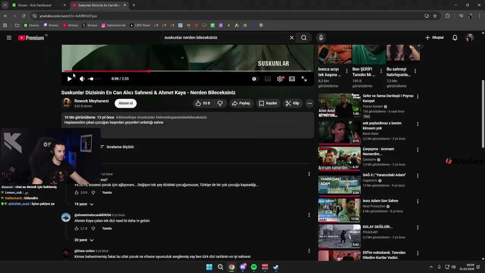The height and width of the screenshot is (273, 485).
Task: Open YouTube hamburger guide menu
Action: pyautogui.click(x=9, y=38)
